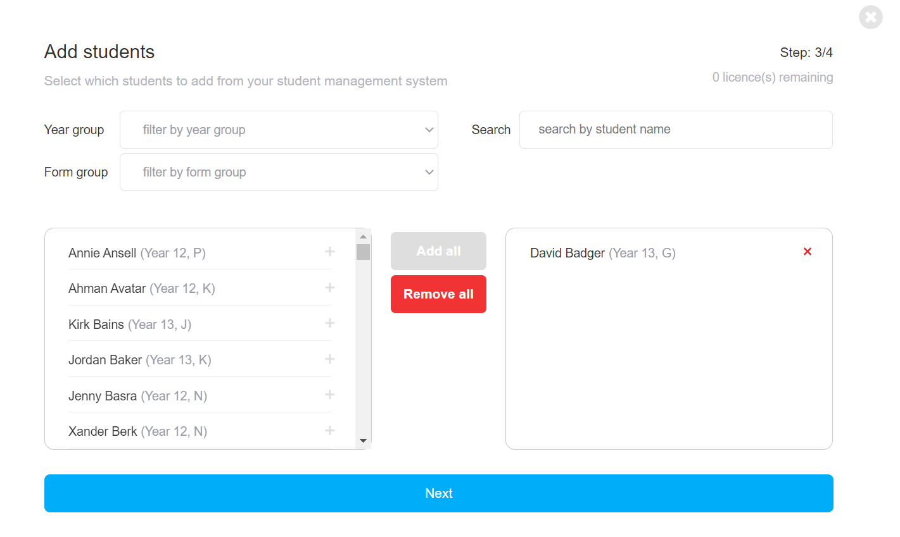Open the year group filter dropdown
Image resolution: width=900 pixels, height=537 pixels.
(x=279, y=130)
